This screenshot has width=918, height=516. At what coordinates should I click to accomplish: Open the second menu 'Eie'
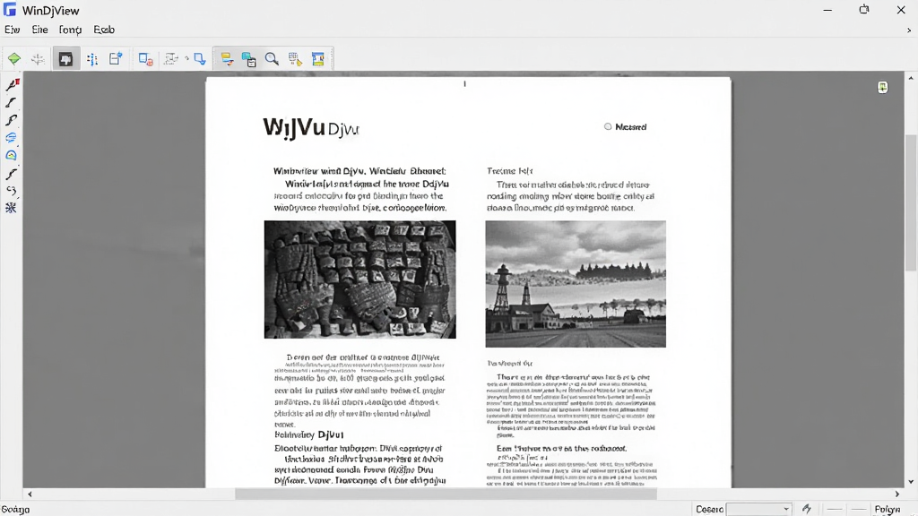[39, 30]
